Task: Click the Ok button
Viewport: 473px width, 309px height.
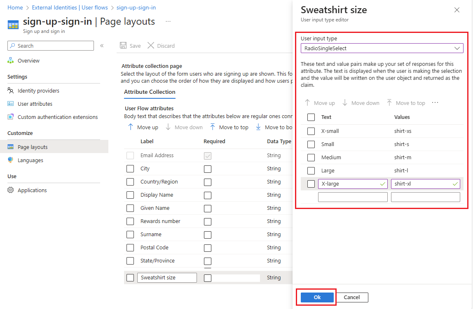Action: point(317,297)
